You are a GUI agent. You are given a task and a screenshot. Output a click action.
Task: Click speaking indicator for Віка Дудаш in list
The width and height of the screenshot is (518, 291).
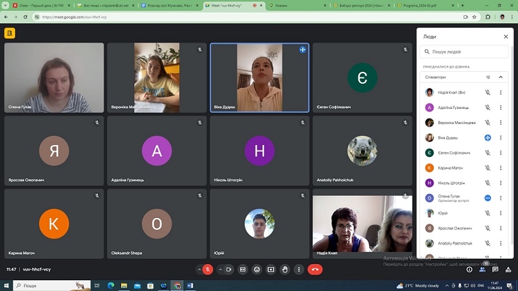point(487,137)
